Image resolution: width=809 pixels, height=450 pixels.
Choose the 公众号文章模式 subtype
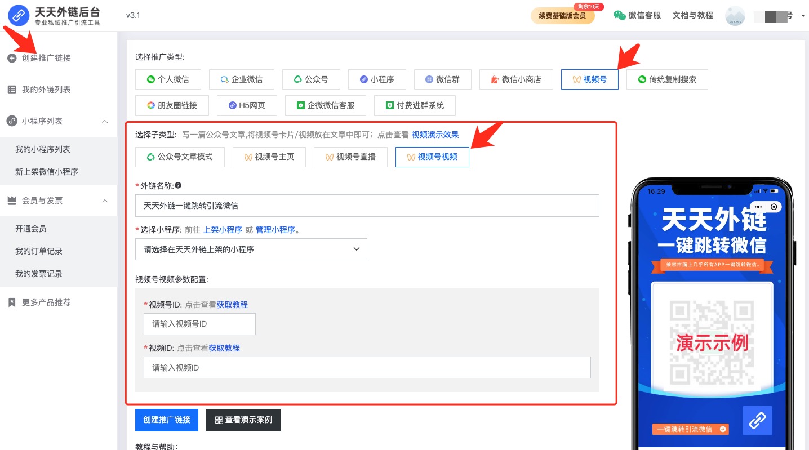(x=180, y=157)
